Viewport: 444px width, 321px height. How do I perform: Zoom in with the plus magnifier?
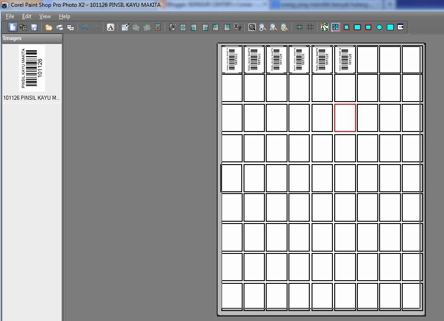pos(263,27)
